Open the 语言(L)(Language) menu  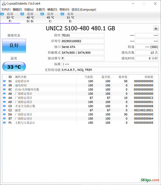pyautogui.click(x=84, y=9)
